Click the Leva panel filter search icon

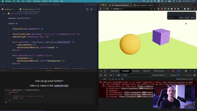(x=194, y=14)
